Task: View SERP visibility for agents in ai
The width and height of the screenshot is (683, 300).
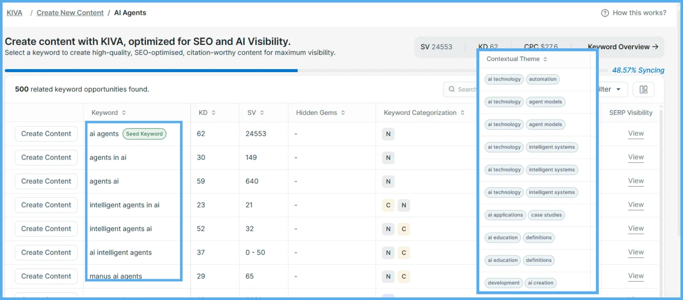Action: click(636, 157)
